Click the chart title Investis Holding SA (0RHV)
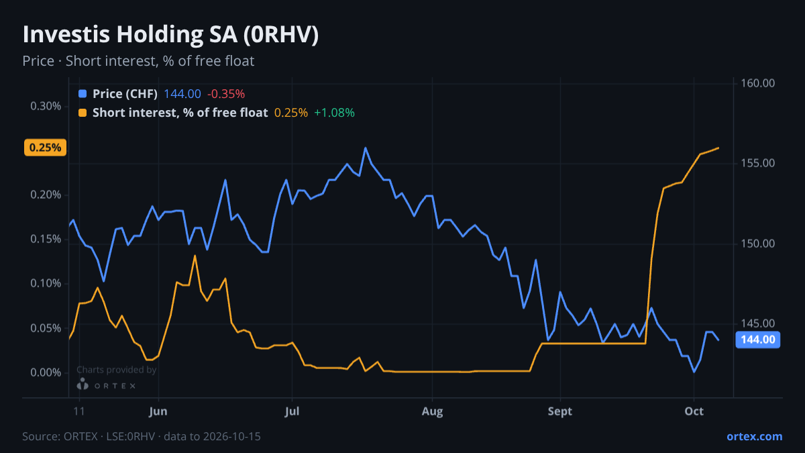Image resolution: width=805 pixels, height=453 pixels. 170,35
